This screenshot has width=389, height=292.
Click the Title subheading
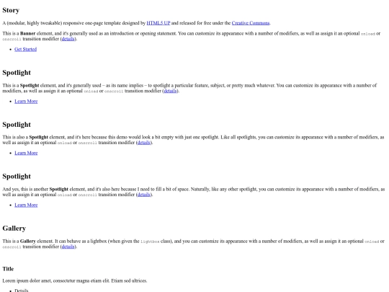click(x=8, y=269)
